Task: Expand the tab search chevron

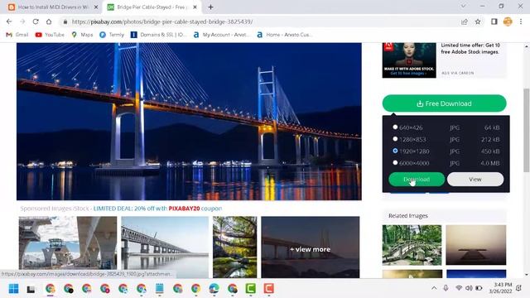Action: pyautogui.click(x=464, y=6)
